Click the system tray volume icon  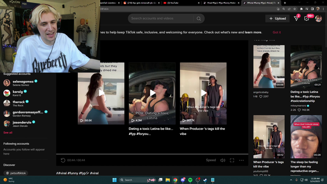[306, 180]
